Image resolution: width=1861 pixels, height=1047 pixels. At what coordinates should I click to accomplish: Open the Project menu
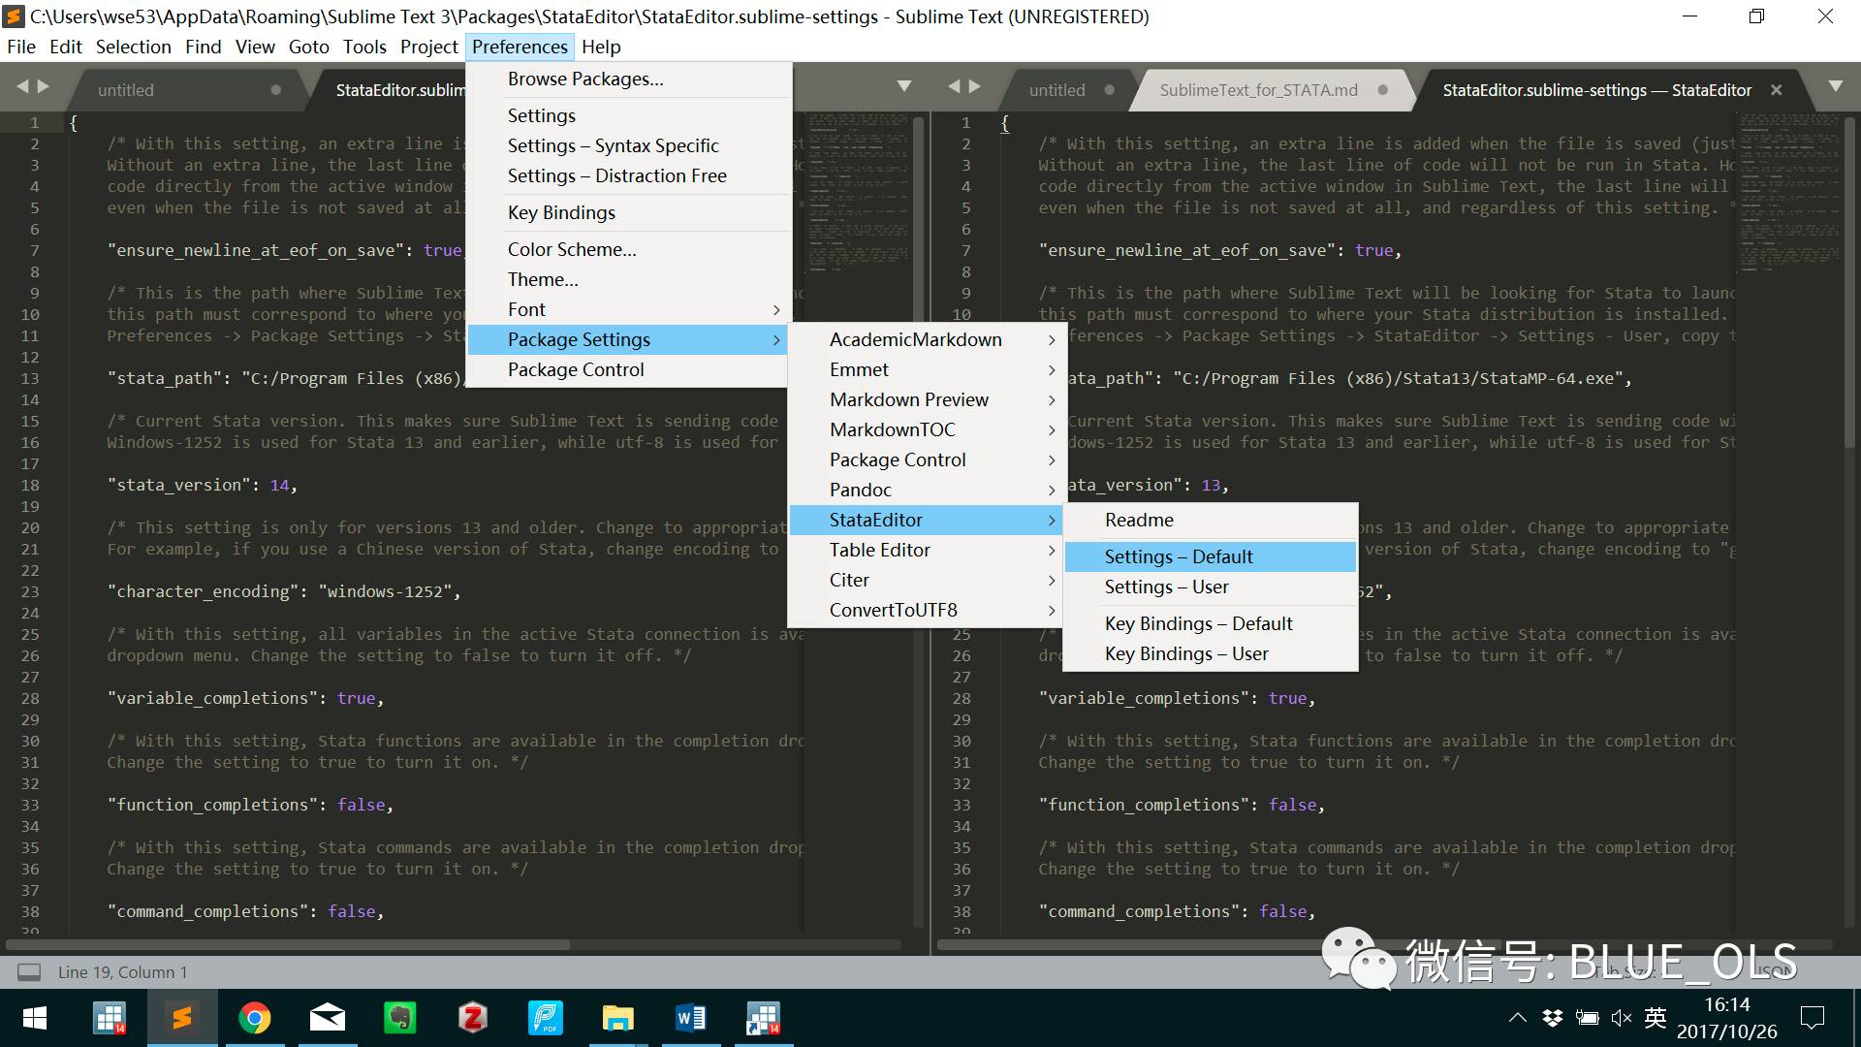coord(428,47)
